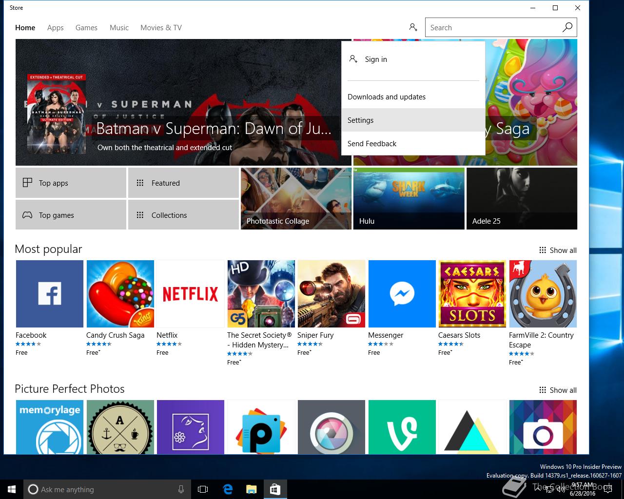Click the Store search field
Viewport: 624px width, 499px height.
(492, 27)
